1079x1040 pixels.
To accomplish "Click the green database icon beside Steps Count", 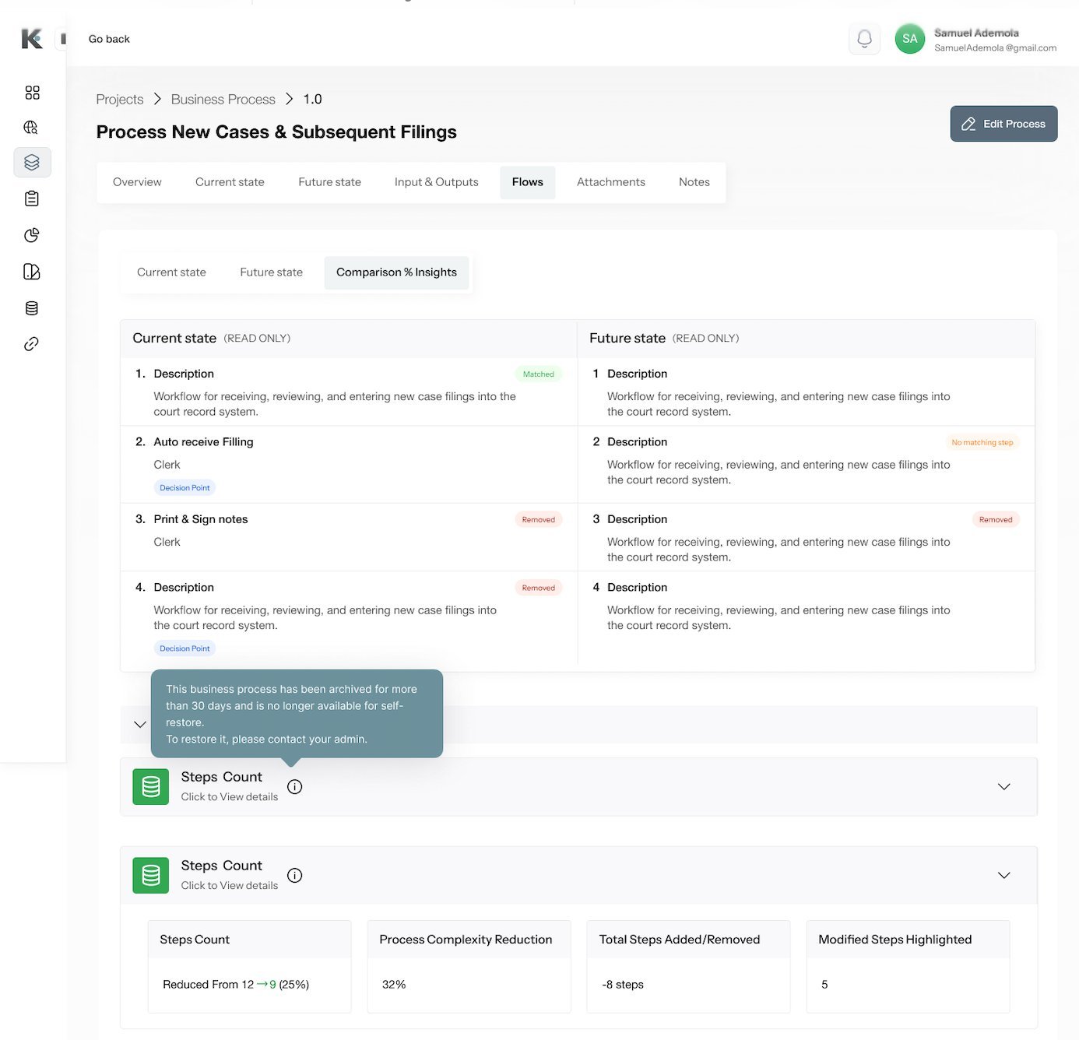I will point(150,787).
